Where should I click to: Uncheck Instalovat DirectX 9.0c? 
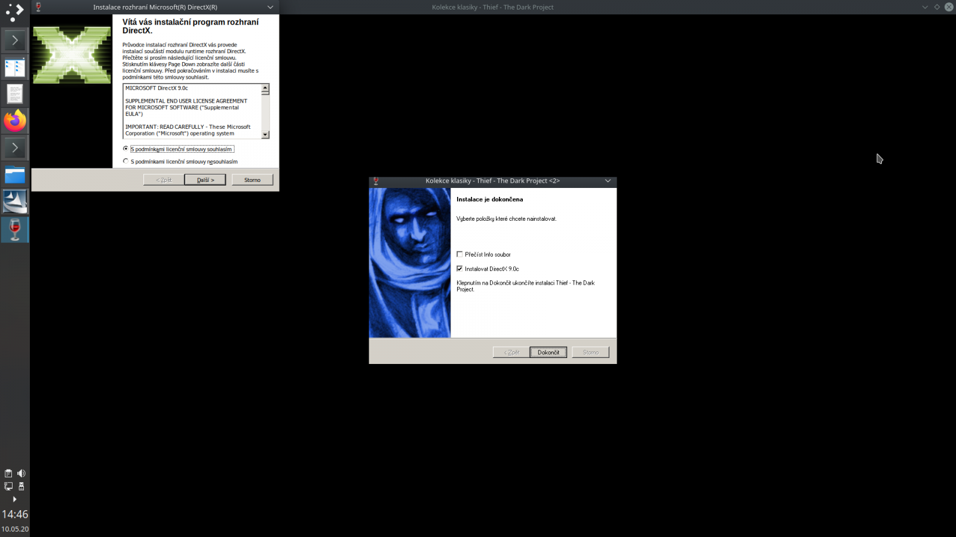click(x=460, y=268)
